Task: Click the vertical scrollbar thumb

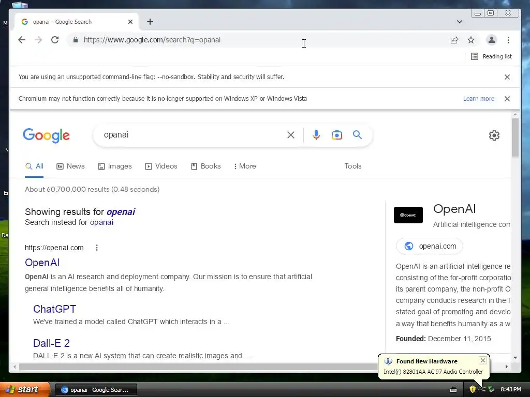Action: pos(515,138)
